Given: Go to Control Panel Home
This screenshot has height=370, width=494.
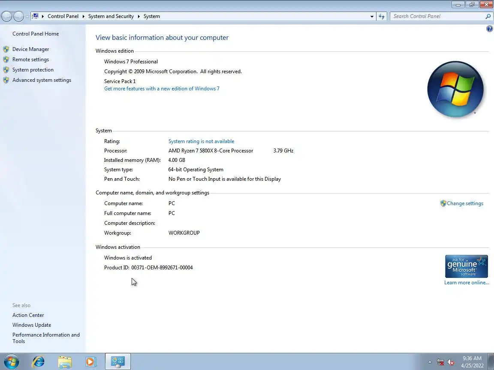Looking at the screenshot, I should click(x=36, y=34).
